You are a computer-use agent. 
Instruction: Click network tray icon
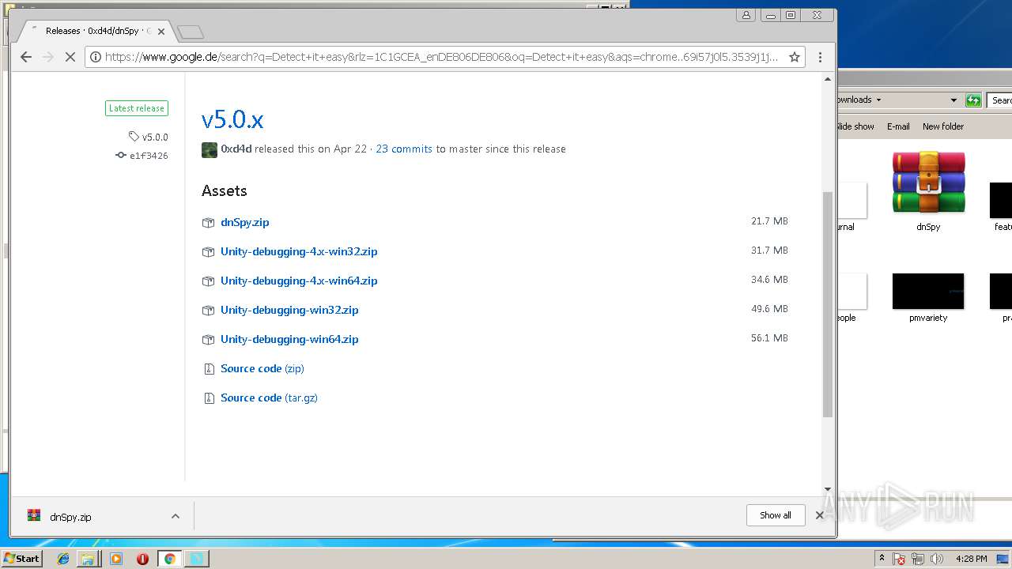coord(918,559)
